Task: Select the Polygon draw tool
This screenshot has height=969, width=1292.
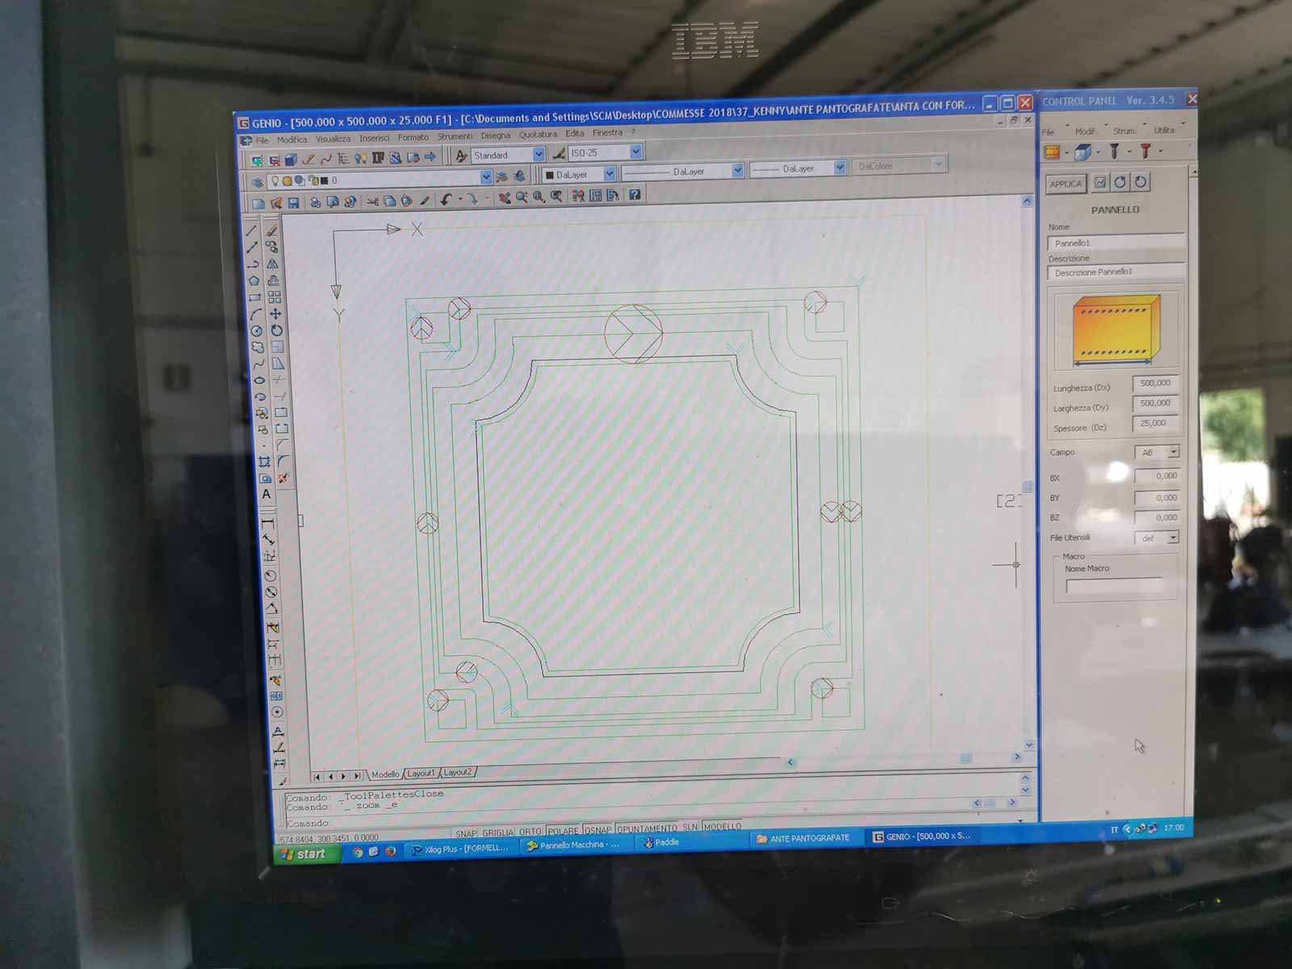Action: [x=254, y=280]
